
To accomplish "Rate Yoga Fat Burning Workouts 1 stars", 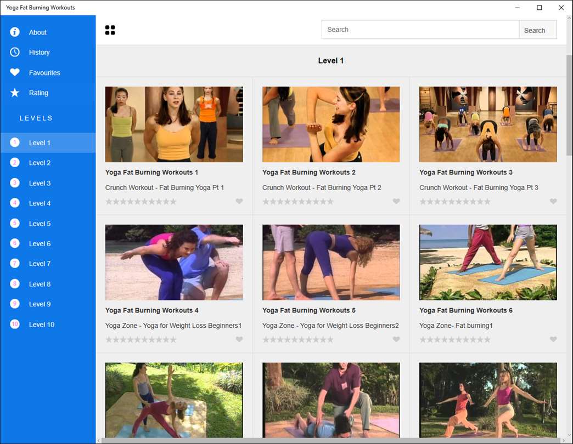I will point(141,201).
